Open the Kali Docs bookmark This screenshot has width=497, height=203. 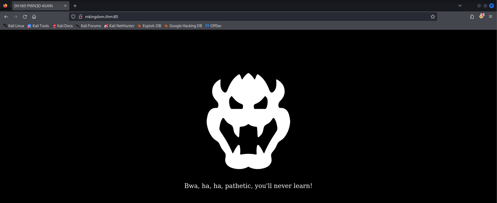(x=62, y=26)
